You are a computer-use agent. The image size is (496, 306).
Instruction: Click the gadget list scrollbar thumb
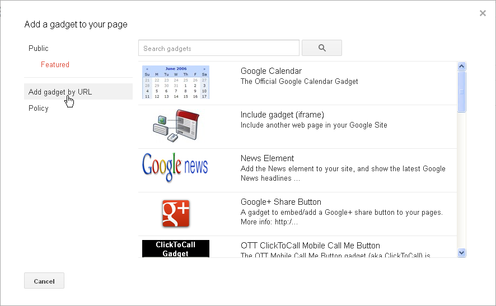pyautogui.click(x=461, y=92)
